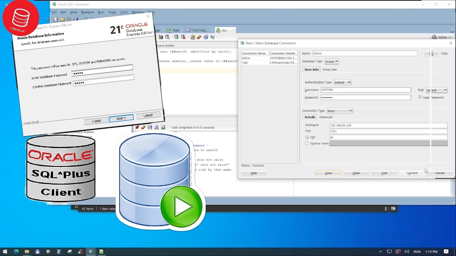
Task: Click the Print icon in Script Output
Action: (156, 127)
